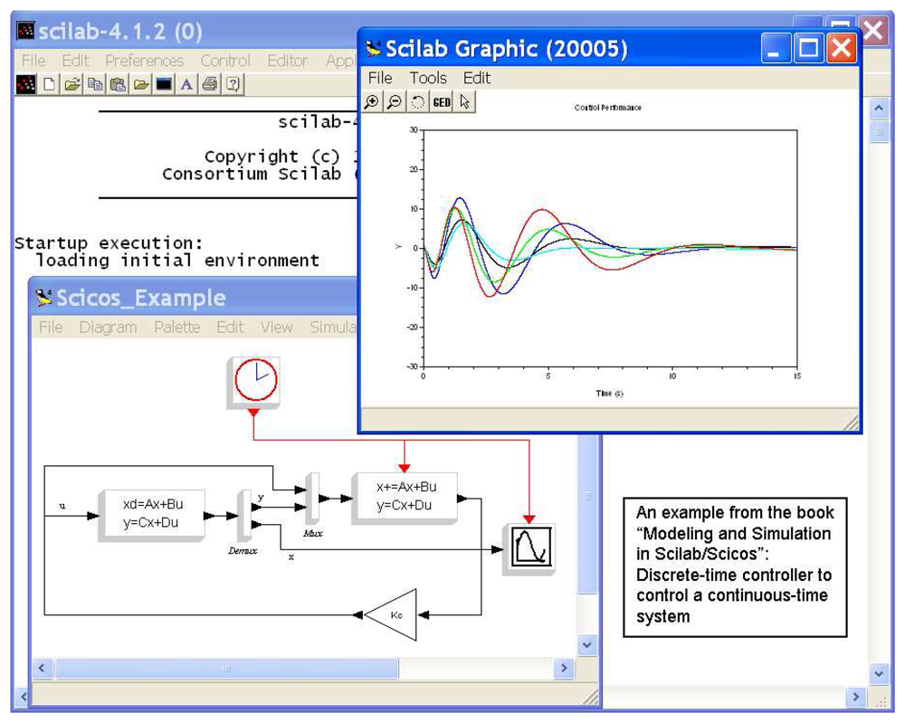This screenshot has width=905, height=723.
Task: Open the Palette menu in Scicos
Action: [176, 328]
